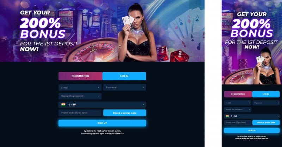282x147 pixels.
Task: Click the roulette wheel in the desktop banner
Action: click(x=92, y=51)
